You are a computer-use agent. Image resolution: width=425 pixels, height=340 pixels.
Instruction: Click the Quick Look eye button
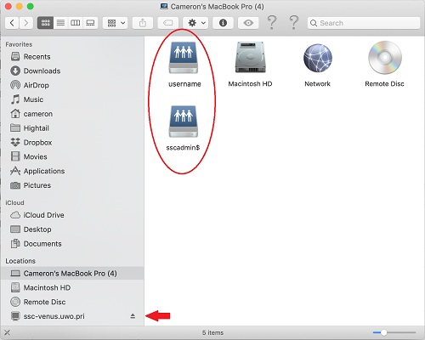[248, 23]
